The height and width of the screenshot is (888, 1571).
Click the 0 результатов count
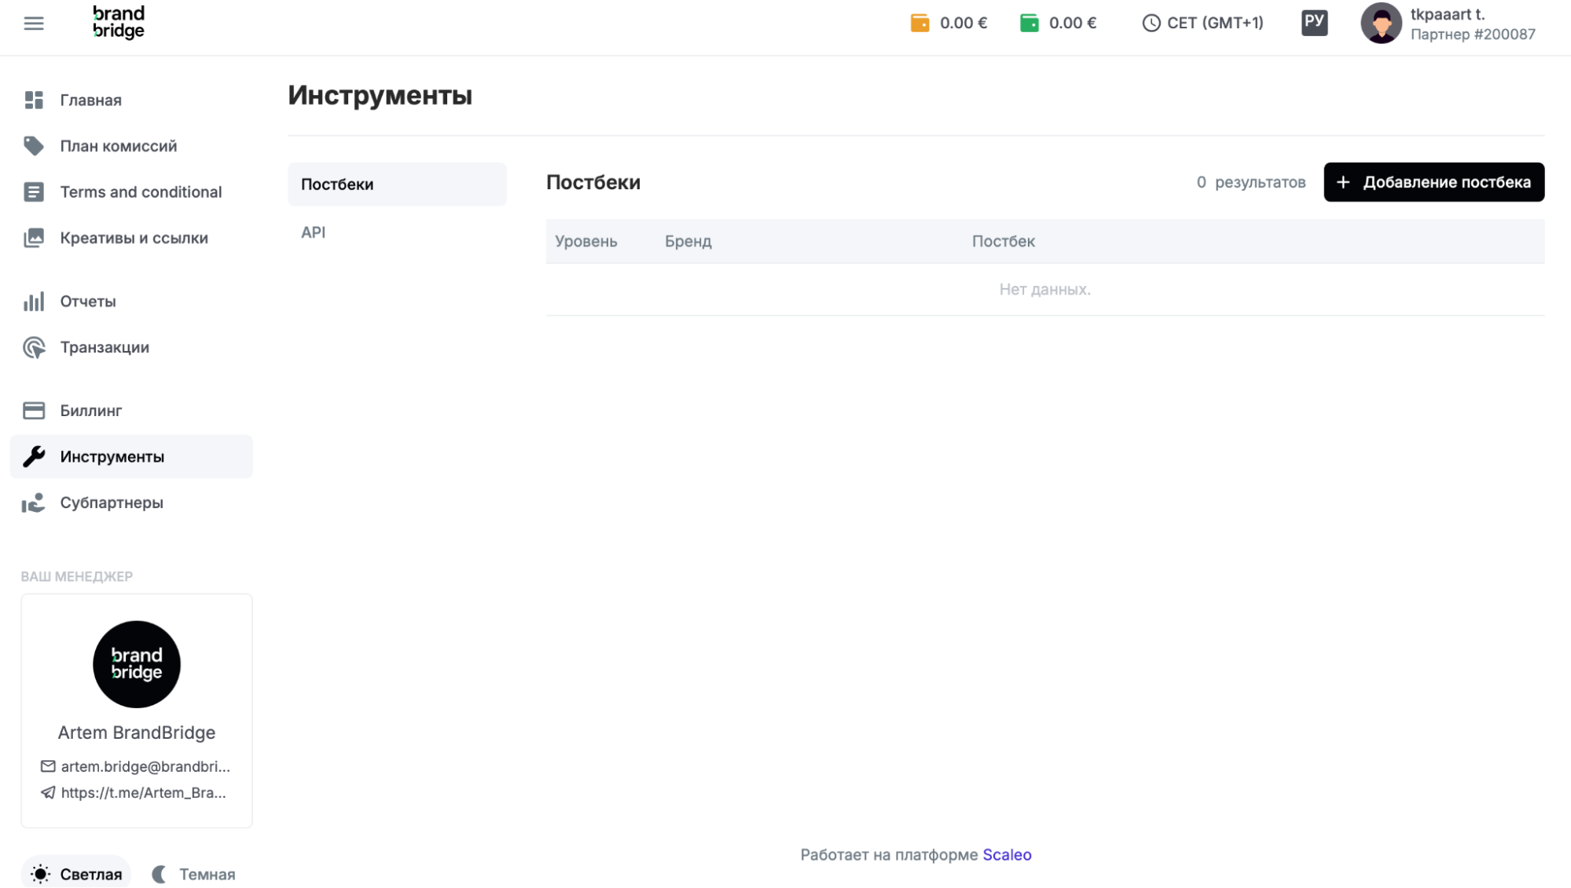point(1250,182)
